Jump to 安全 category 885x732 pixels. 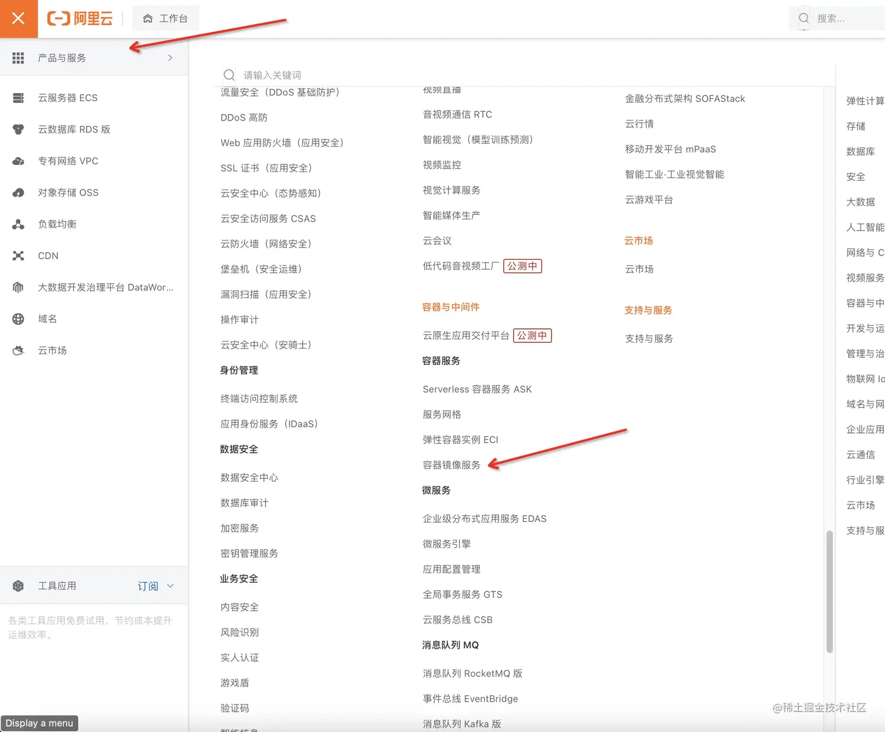(856, 176)
